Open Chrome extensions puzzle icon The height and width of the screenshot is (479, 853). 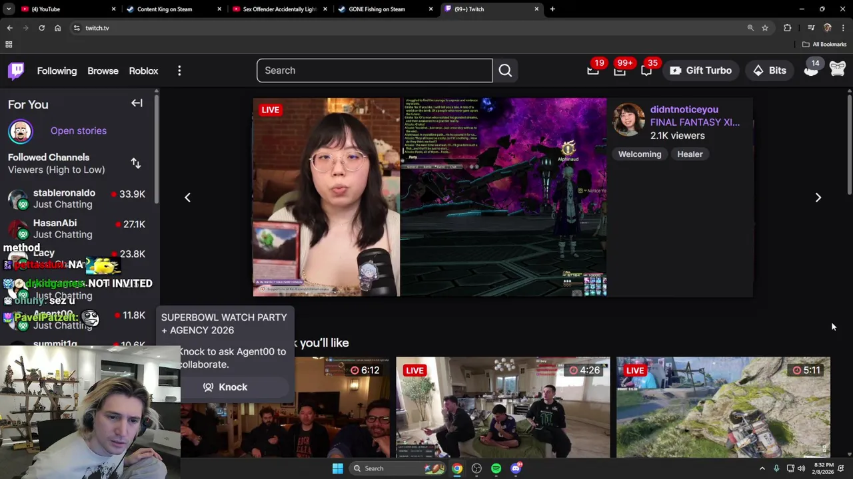(x=788, y=28)
